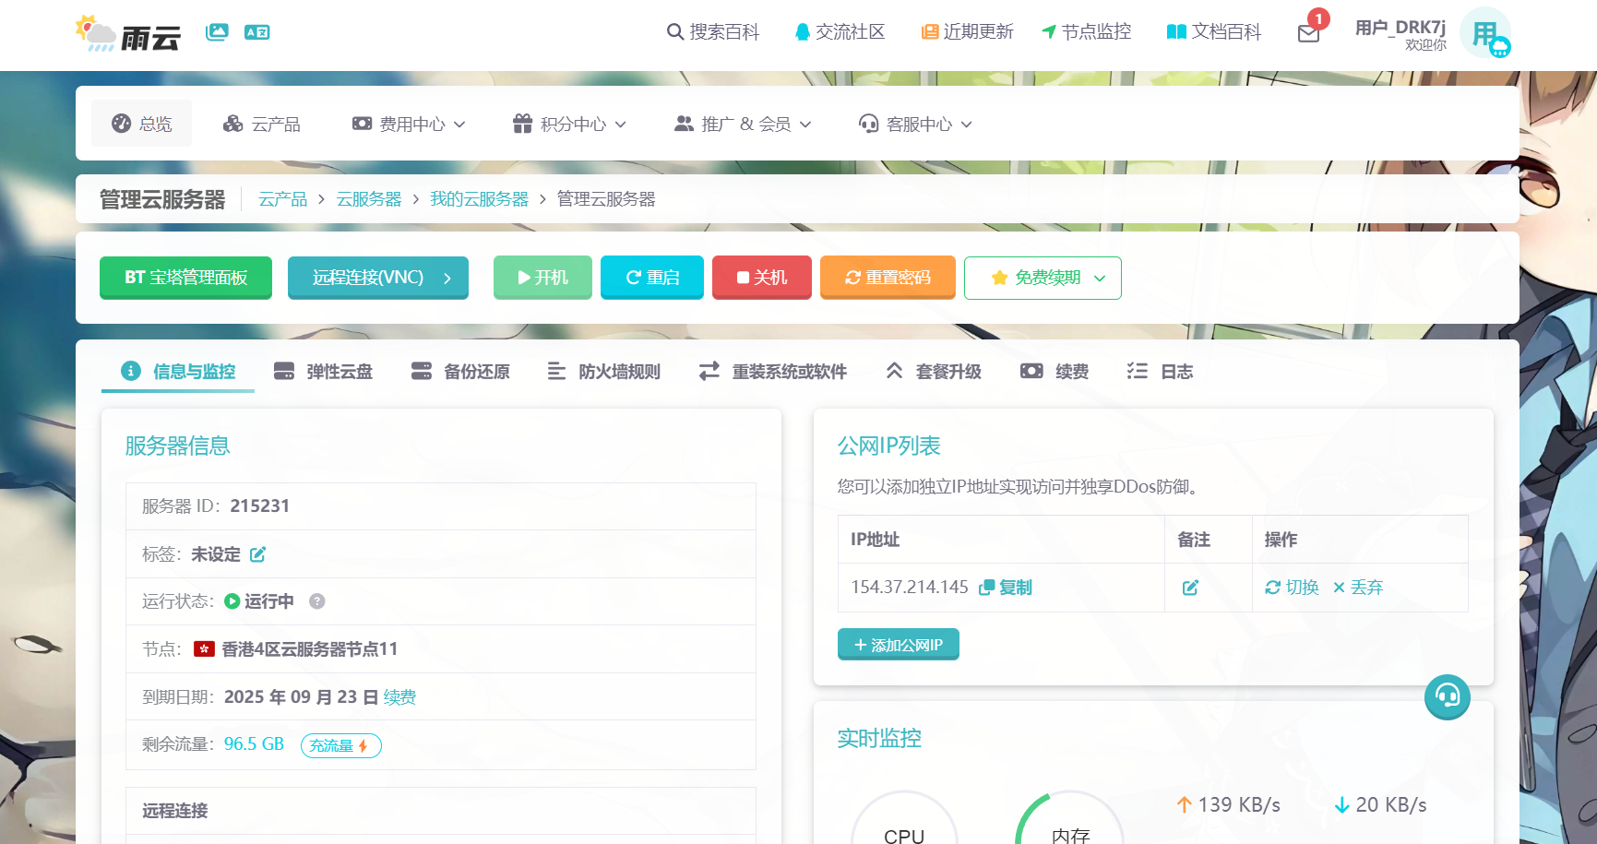Switch to the 日志 tab
The image size is (1597, 844).
1161,371
